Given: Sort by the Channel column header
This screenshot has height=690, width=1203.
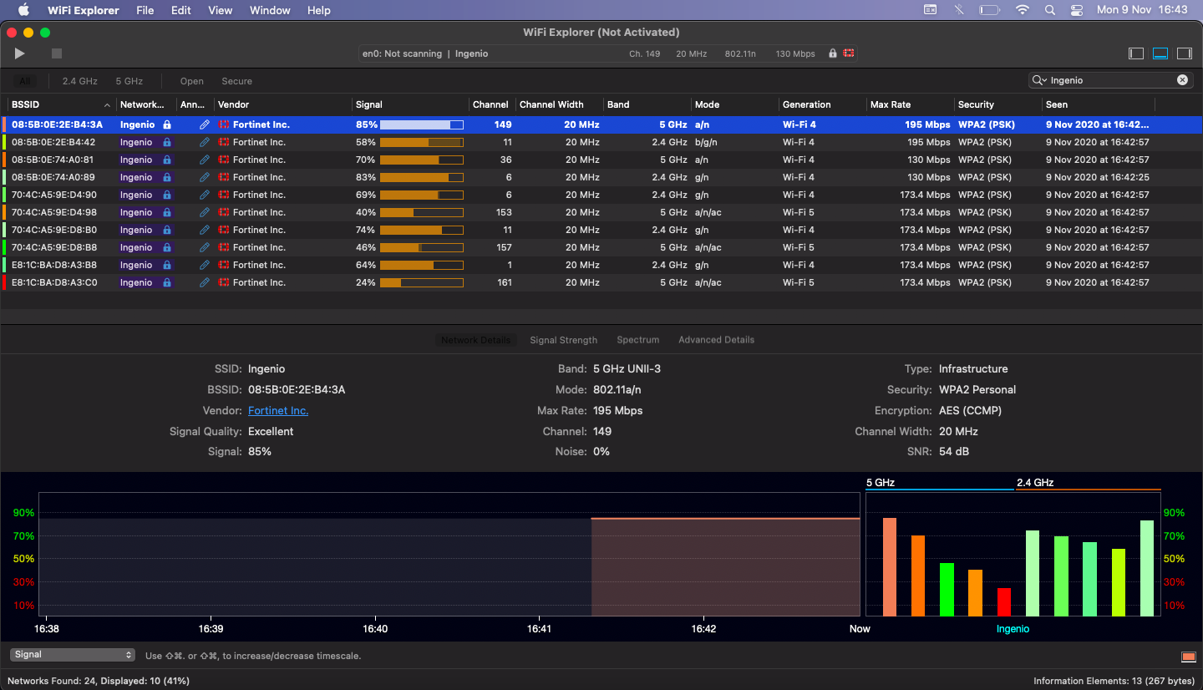Looking at the screenshot, I should (x=491, y=104).
